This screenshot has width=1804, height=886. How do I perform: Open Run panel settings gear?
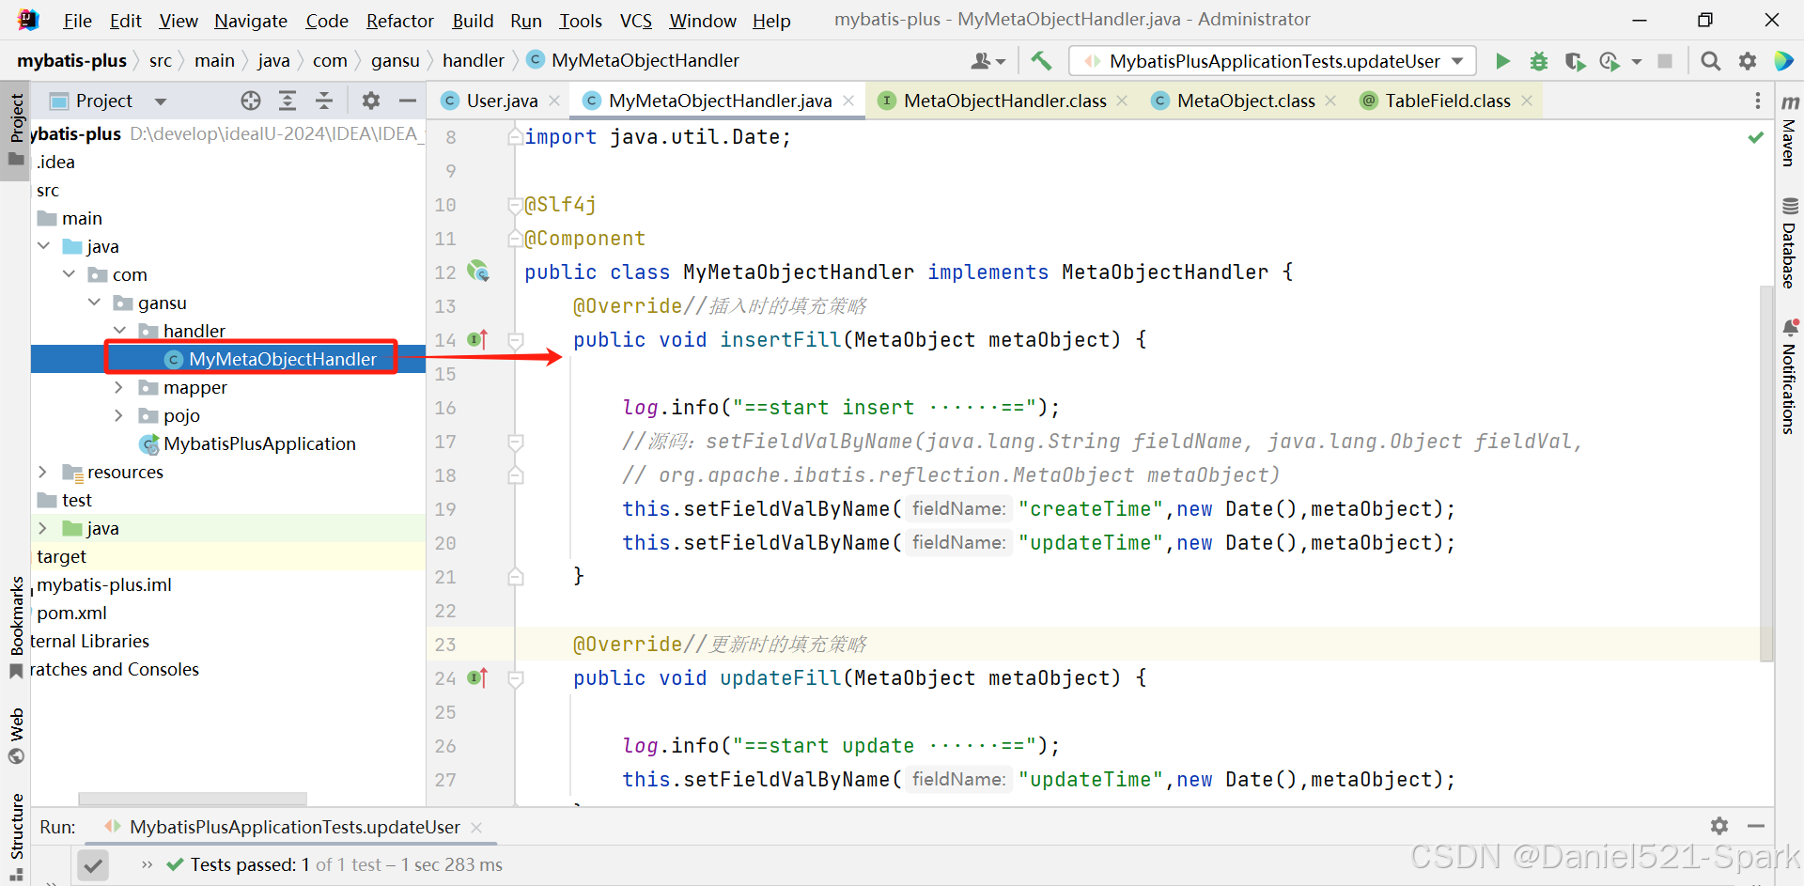[1719, 826]
